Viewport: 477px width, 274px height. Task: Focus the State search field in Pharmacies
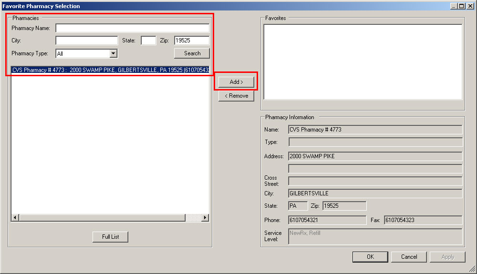pyautogui.click(x=148, y=41)
